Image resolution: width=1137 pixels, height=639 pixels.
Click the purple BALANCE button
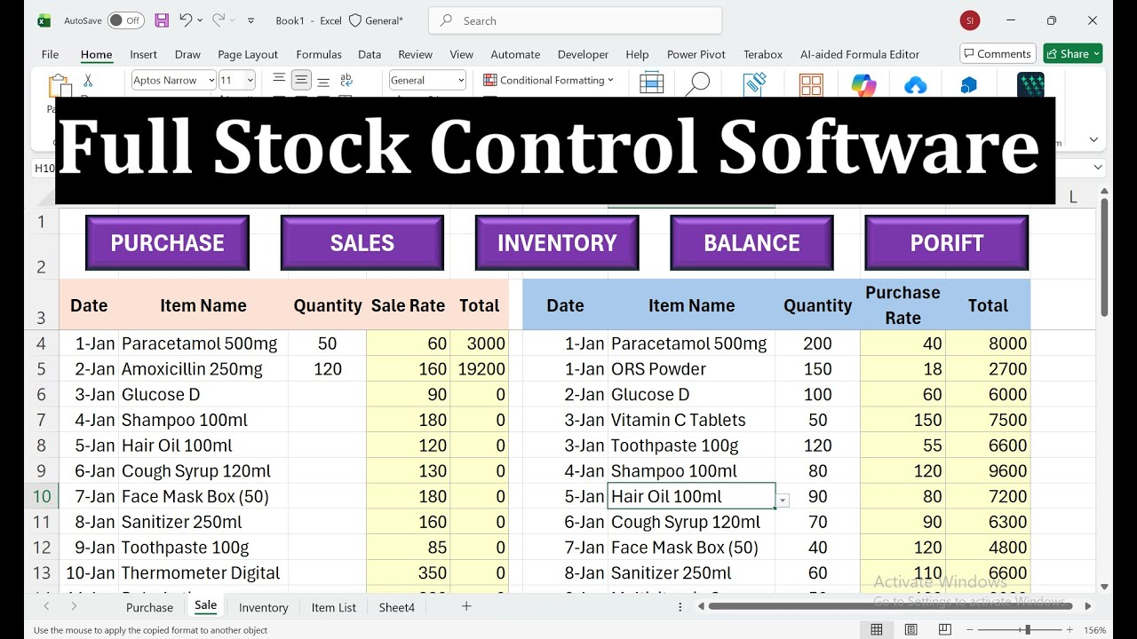click(751, 242)
